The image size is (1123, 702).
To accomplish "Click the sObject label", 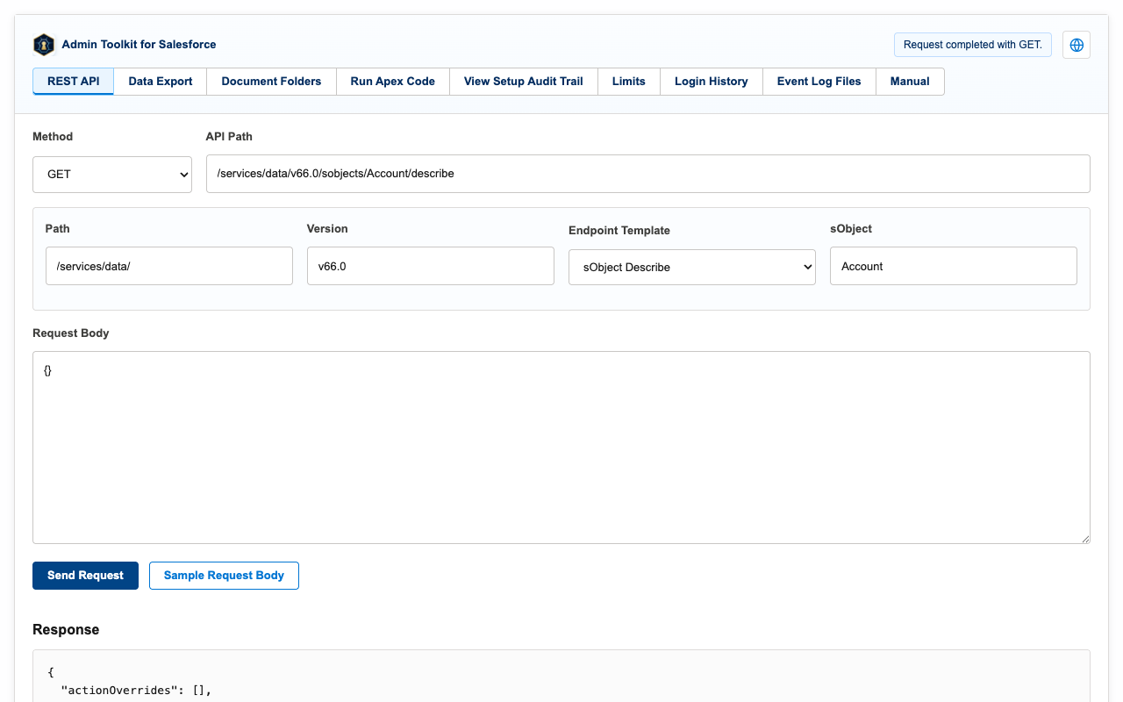I will (x=851, y=229).
